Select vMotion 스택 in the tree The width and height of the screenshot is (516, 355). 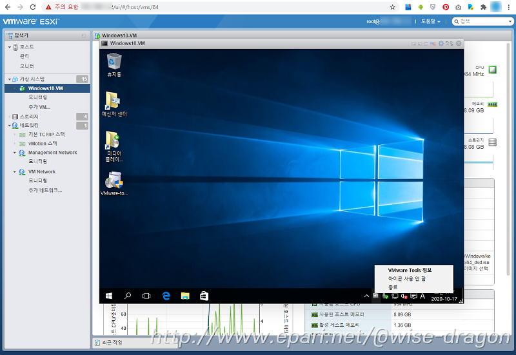[43, 144]
